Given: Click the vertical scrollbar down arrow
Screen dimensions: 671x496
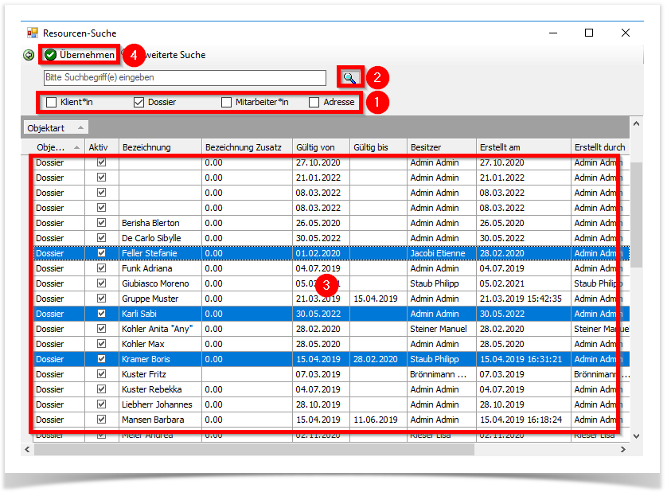Looking at the screenshot, I should 636,436.
